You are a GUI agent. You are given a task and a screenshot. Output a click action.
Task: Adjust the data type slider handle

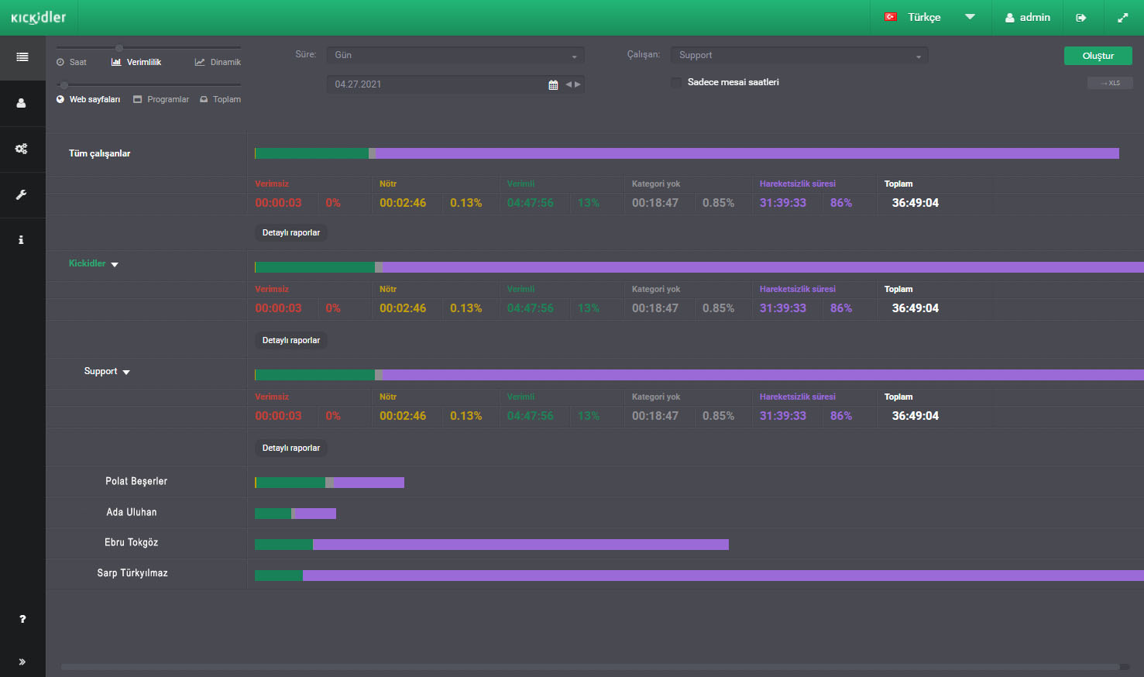64,85
